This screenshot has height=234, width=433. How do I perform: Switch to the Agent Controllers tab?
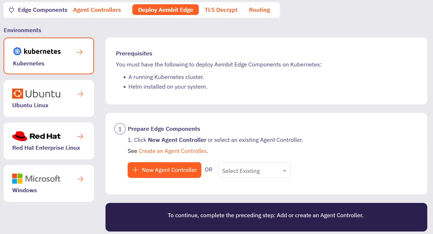click(97, 10)
